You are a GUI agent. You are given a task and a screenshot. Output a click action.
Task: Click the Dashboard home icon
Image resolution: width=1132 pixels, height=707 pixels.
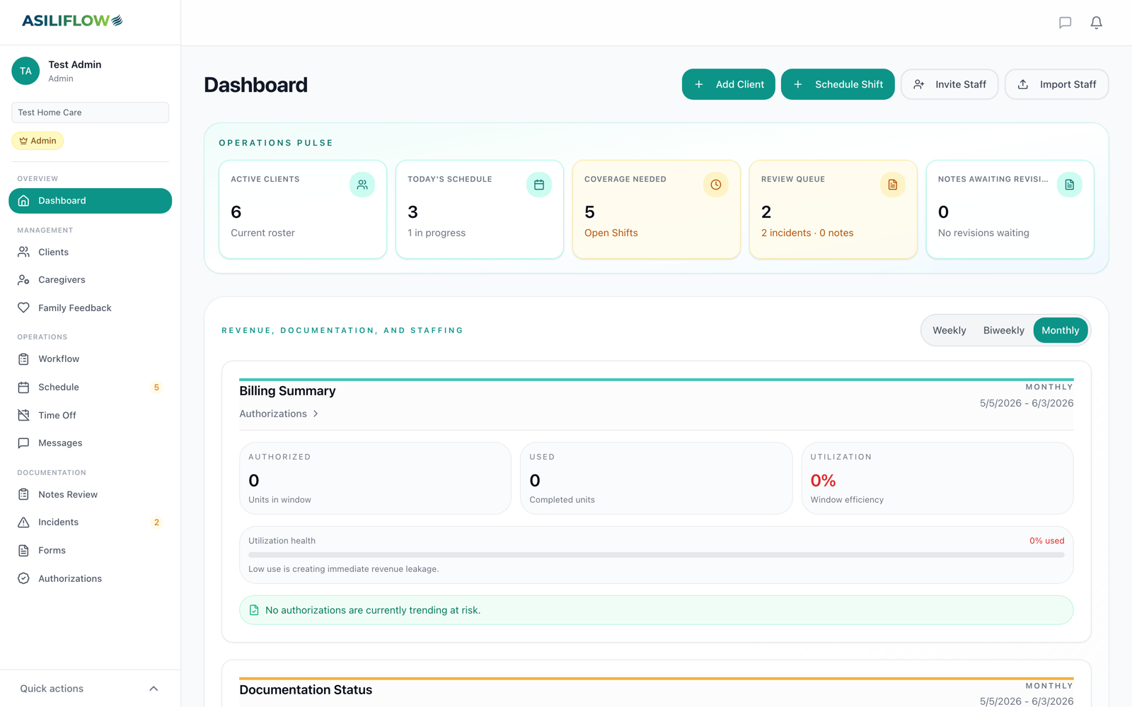tap(23, 201)
